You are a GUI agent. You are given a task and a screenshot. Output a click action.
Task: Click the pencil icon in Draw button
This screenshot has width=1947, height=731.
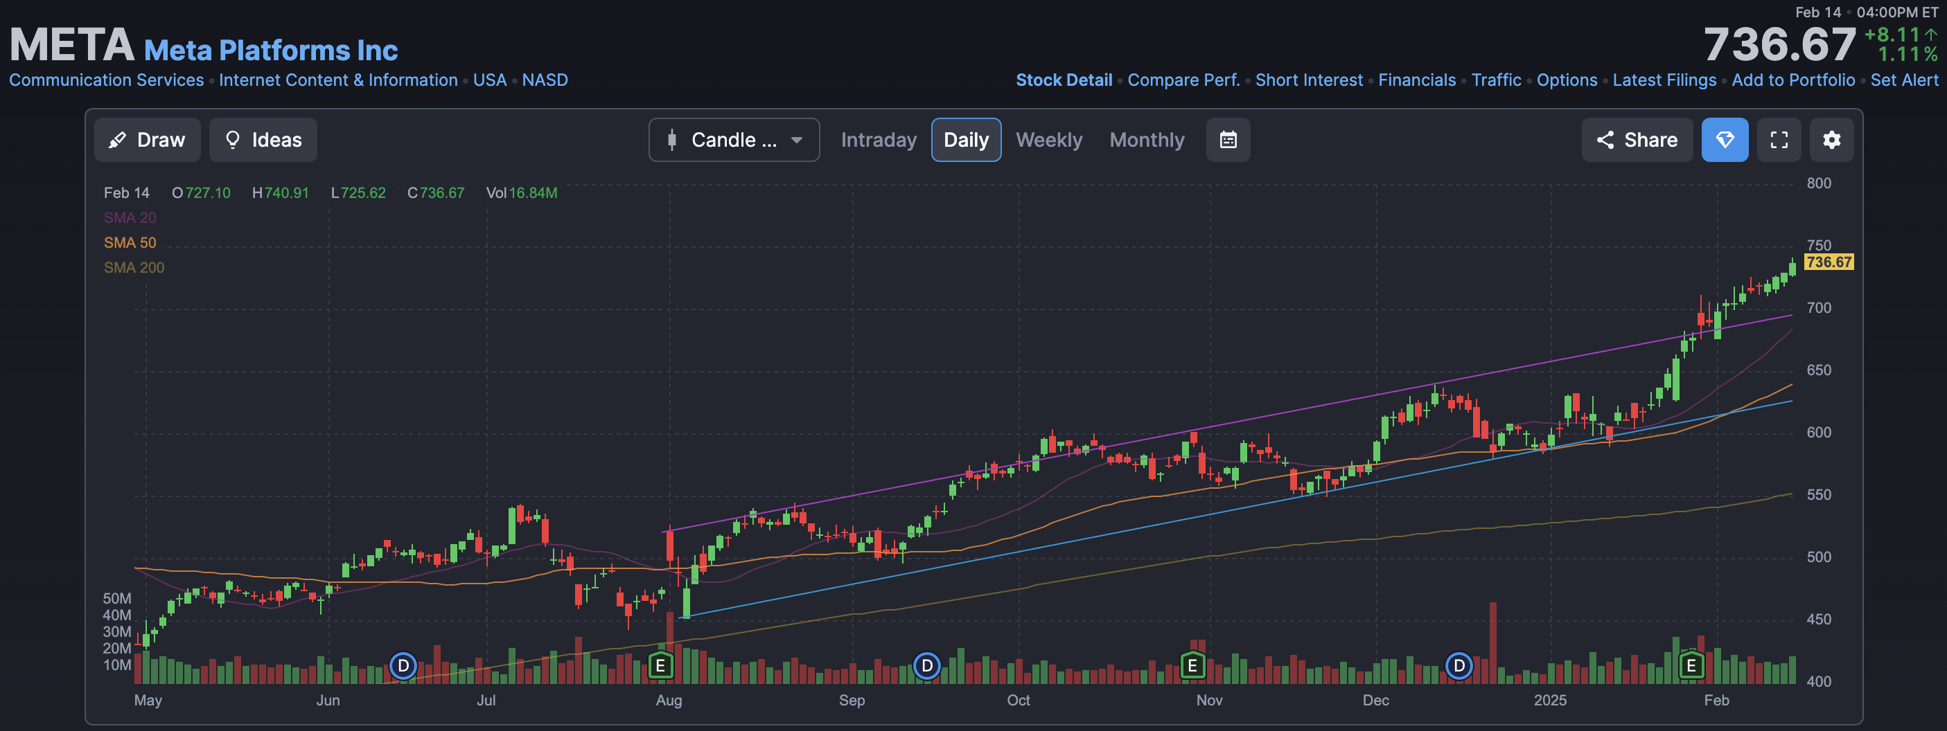[x=117, y=140]
